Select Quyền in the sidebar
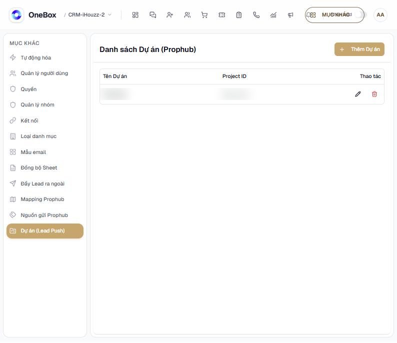397x343 pixels. pyautogui.click(x=45, y=89)
